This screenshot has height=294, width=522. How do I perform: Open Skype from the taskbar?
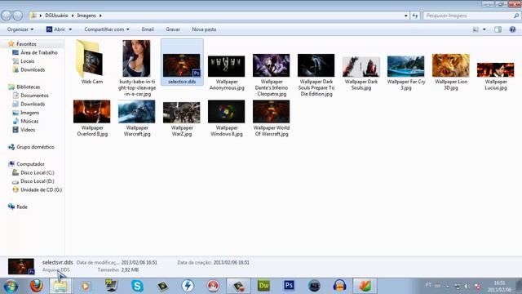point(137,286)
